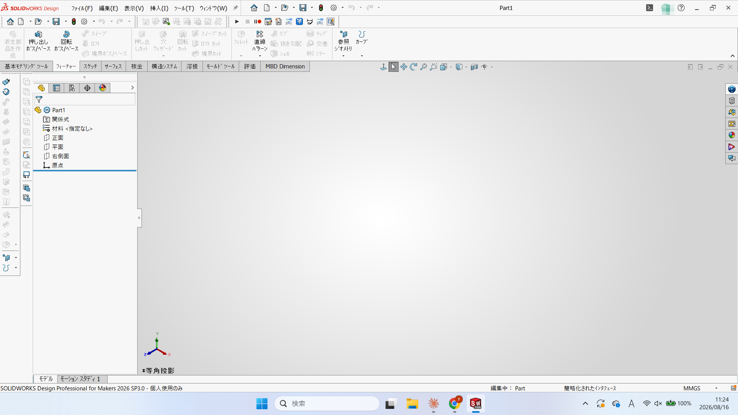This screenshot has height=415, width=738.
Task: Click the Rotate view tool
Action: 414,67
